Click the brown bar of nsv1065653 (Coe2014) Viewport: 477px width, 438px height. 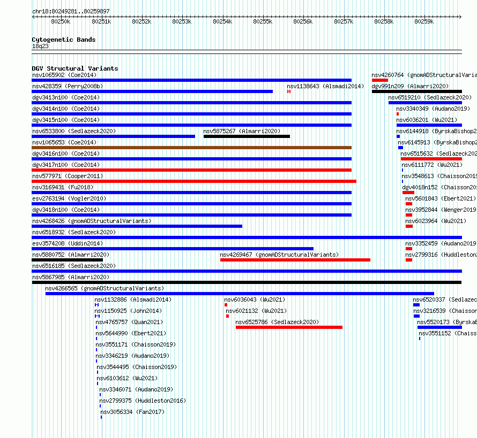point(192,148)
